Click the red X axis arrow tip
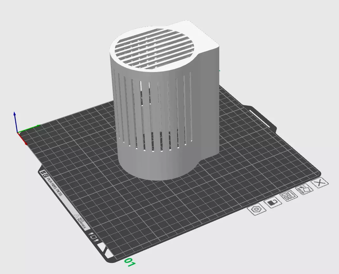This screenshot has width=339, height=274. pos(25,143)
